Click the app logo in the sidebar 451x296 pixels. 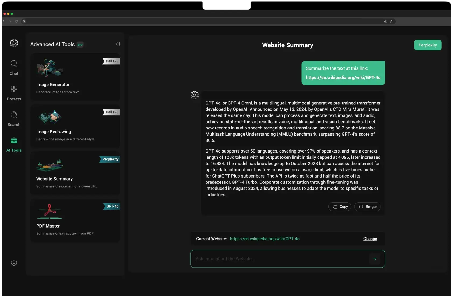(x=14, y=43)
